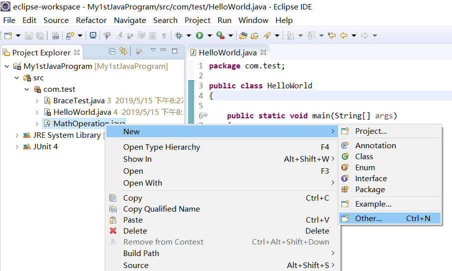This screenshot has width=452, height=271.
Task: Click the Forward navigation grey arrow
Action: tap(365, 35)
